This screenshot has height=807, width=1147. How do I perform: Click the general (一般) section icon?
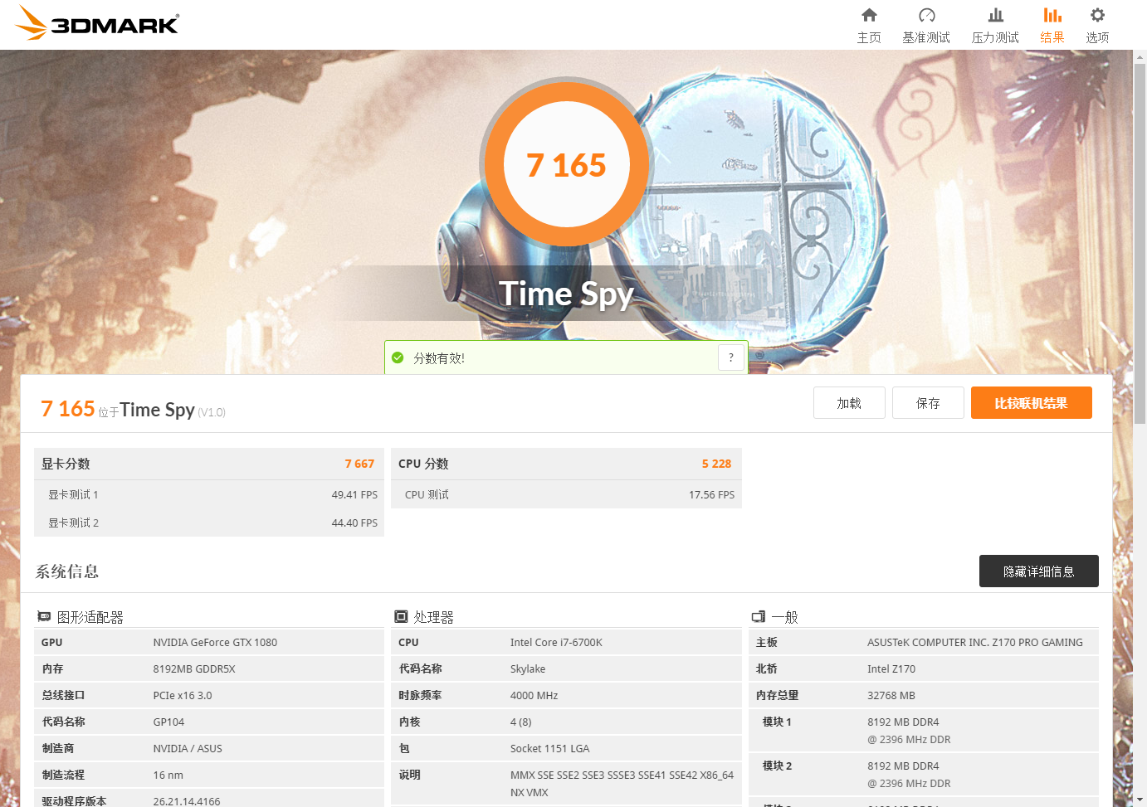(x=758, y=616)
